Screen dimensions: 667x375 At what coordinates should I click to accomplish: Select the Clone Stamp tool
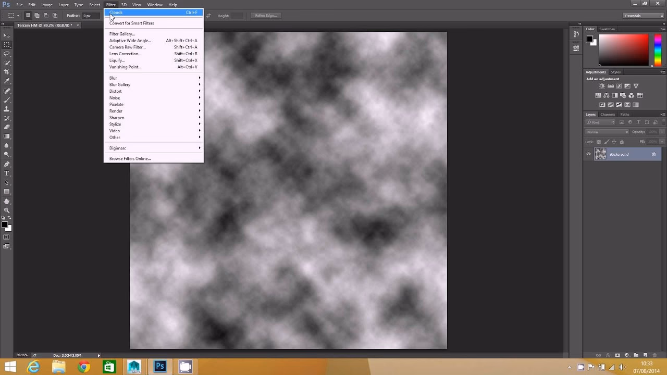click(x=6, y=108)
